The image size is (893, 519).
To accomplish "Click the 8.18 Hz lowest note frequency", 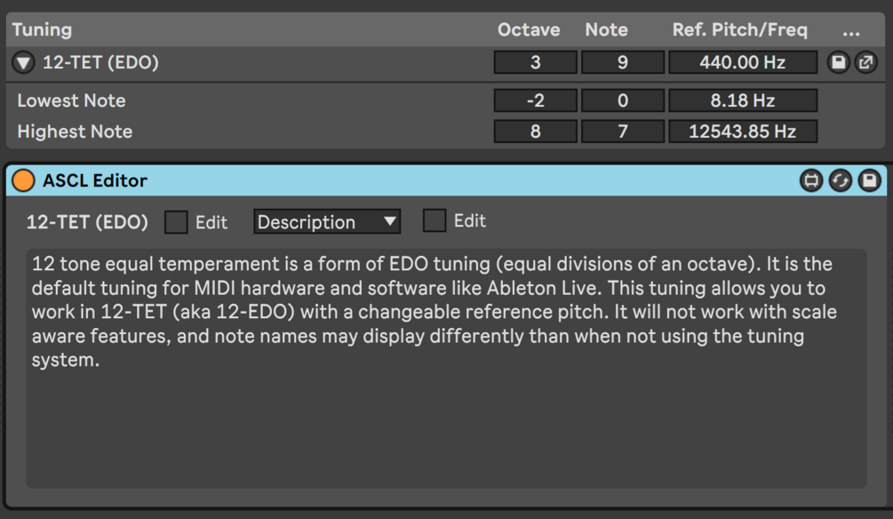I will click(743, 100).
